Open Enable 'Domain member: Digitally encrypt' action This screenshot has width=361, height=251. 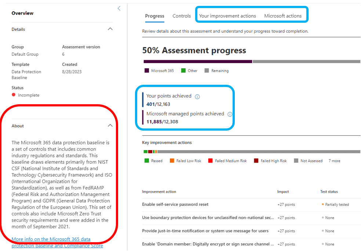208,244
